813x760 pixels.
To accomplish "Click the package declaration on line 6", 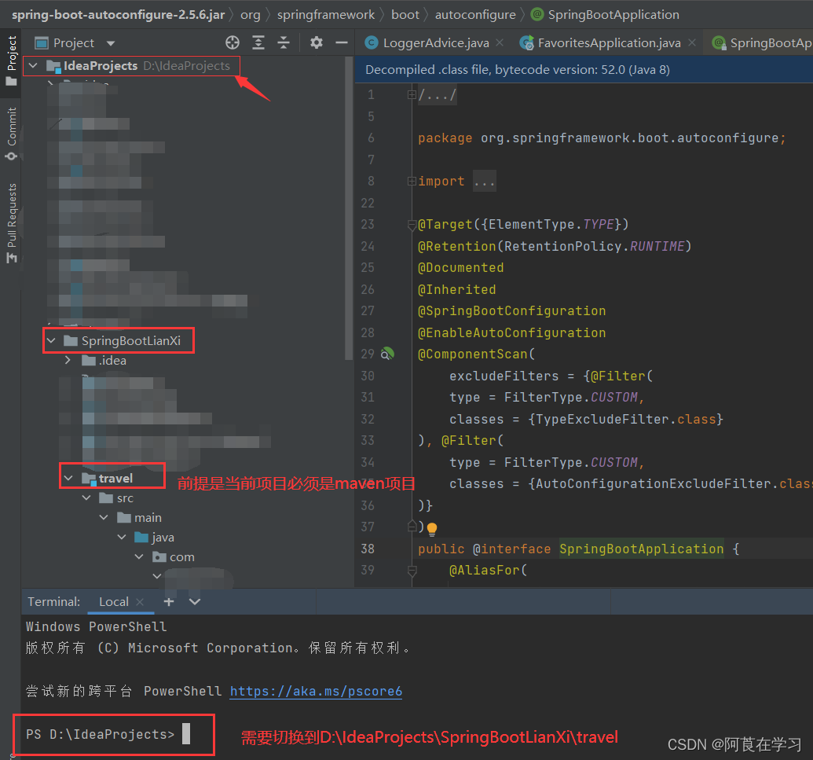I will point(602,138).
